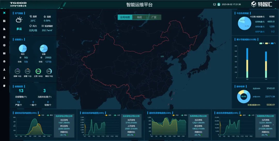Toggle 上月 legend in 逐日负荷用电趋势 chart
The image size is (279, 141).
click(251, 115)
